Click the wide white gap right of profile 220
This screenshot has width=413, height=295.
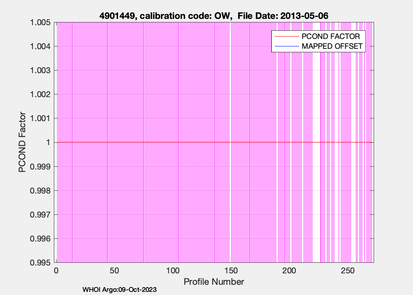[x=316, y=157]
